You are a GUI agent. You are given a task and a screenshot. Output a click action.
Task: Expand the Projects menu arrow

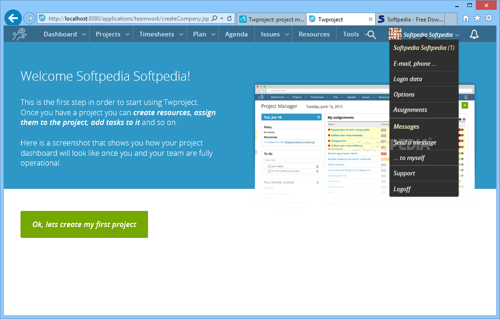pyautogui.click(x=127, y=35)
